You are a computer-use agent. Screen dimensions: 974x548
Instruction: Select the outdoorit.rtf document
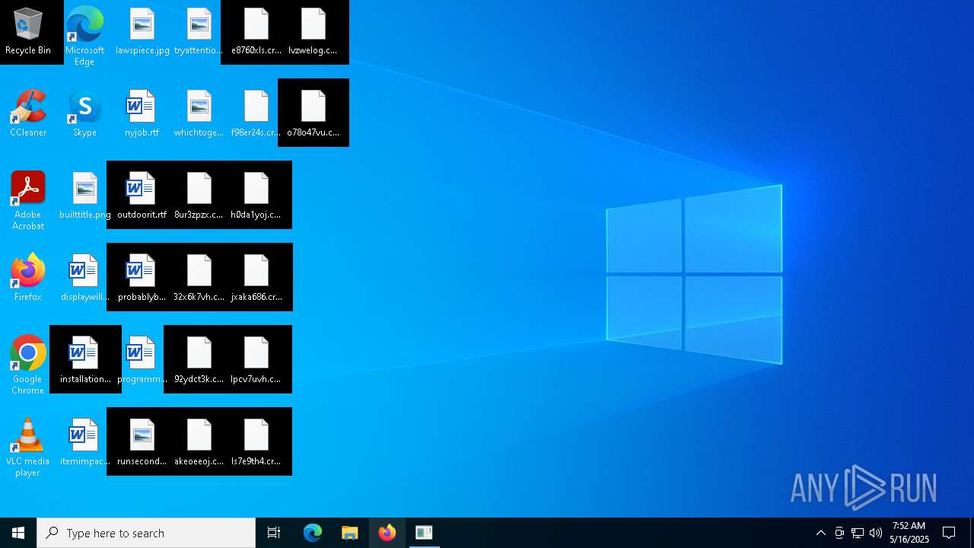(142, 196)
